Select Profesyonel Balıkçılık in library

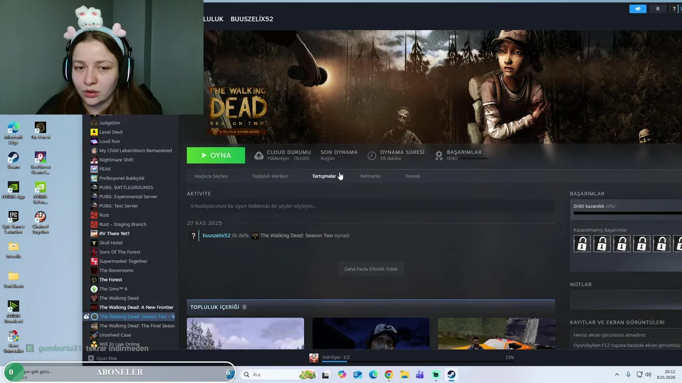tap(121, 178)
